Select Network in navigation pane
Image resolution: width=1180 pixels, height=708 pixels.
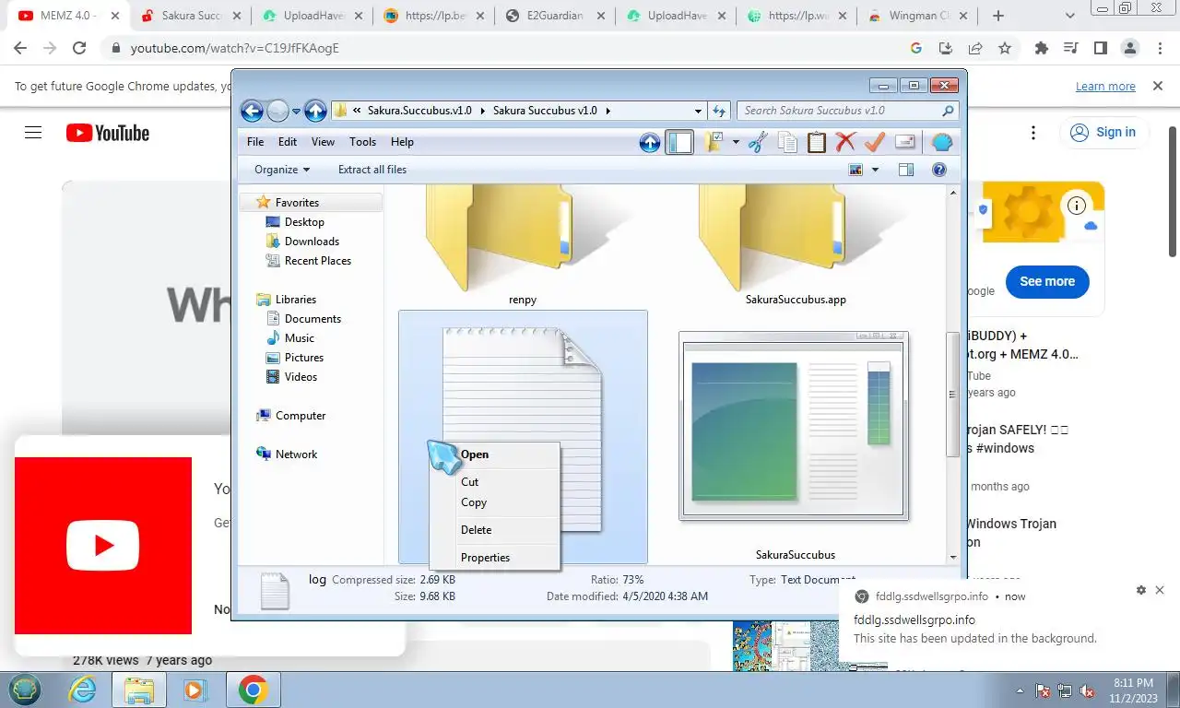(296, 454)
